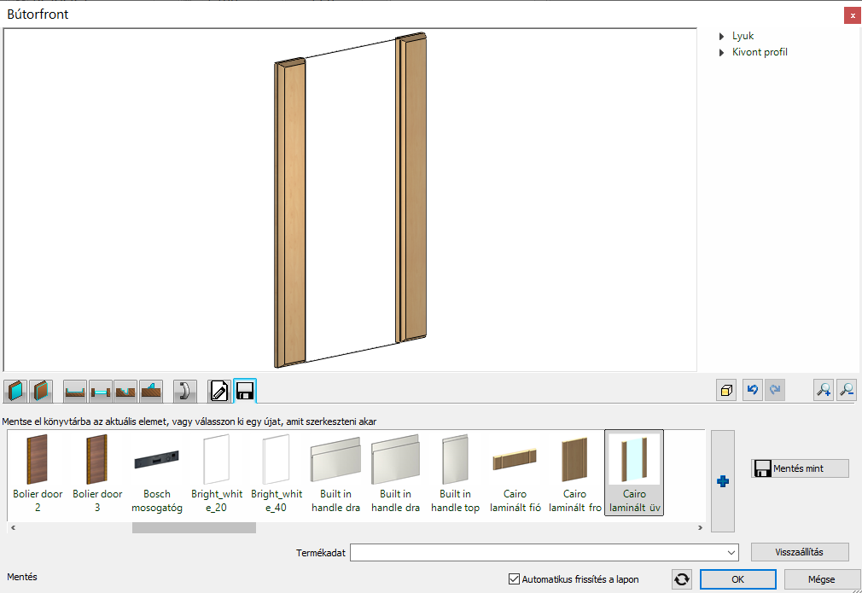Click the blue plus add icon
Screen dimensions: 862x593
tap(723, 481)
